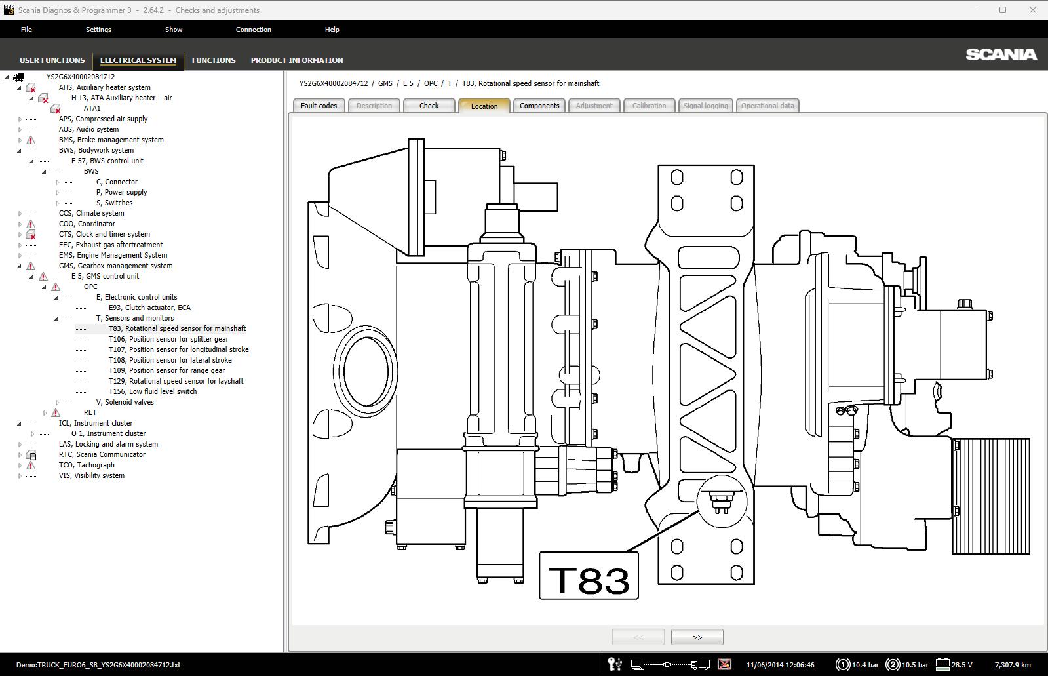Select T107 Position sensor for longitudinal stroke
The image size is (1048, 676).
[x=178, y=350]
